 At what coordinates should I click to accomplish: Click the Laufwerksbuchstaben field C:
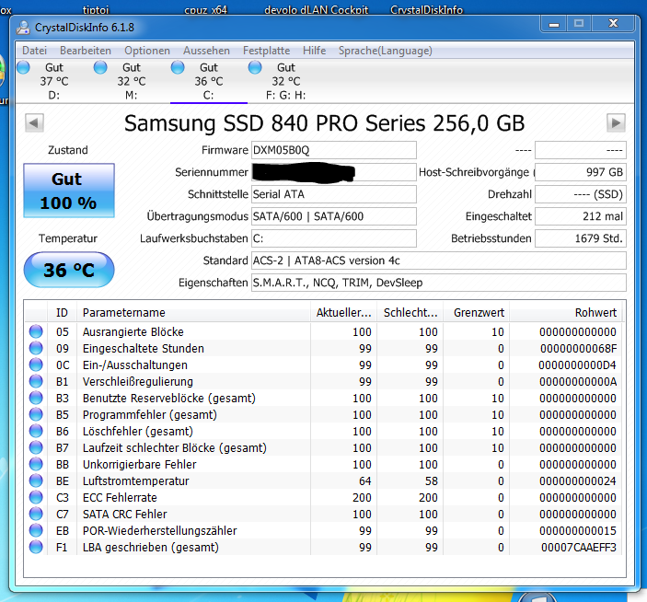pyautogui.click(x=334, y=238)
